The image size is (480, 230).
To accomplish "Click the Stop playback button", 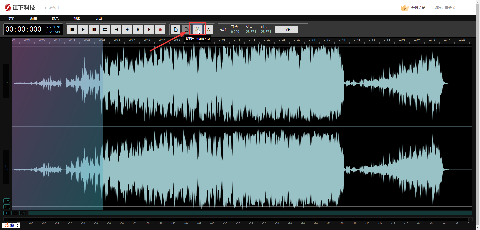I will (x=72, y=29).
